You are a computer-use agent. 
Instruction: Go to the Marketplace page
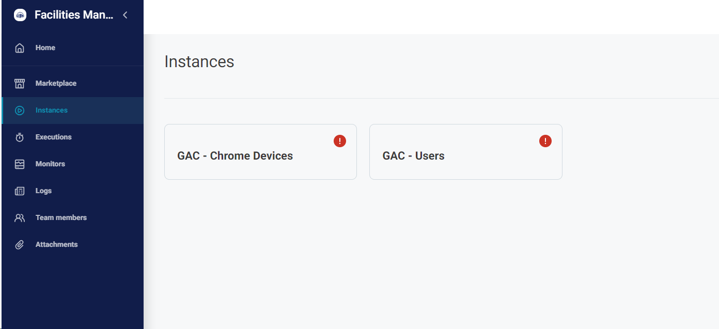click(56, 83)
